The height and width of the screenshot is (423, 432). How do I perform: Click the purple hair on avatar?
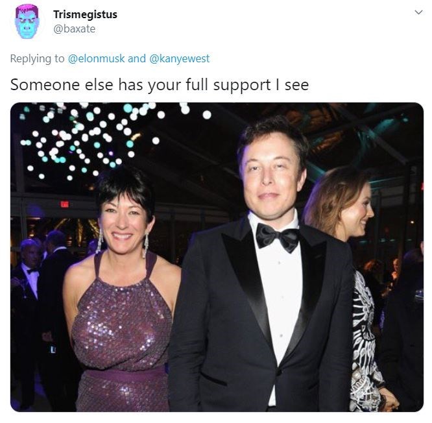(x=27, y=12)
